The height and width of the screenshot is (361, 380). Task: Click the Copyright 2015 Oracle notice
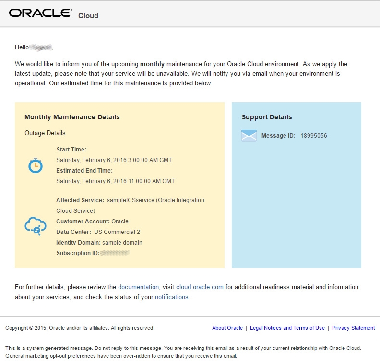(x=80, y=328)
